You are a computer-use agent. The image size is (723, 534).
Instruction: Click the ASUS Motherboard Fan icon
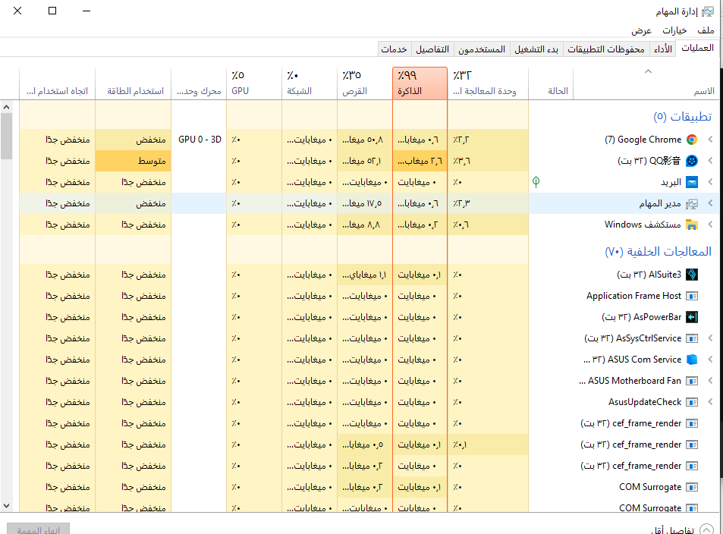click(x=692, y=381)
